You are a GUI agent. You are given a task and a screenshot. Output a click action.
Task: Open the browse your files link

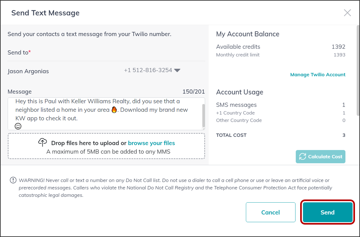[x=151, y=143]
